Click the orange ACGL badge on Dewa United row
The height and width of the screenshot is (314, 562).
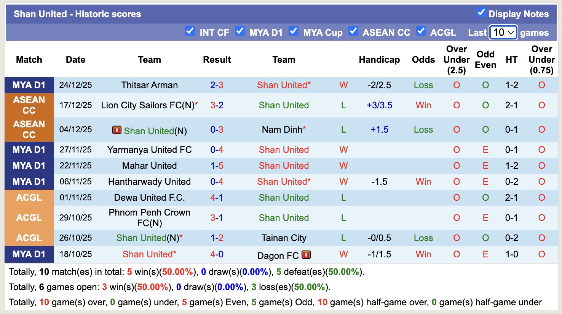(x=29, y=198)
